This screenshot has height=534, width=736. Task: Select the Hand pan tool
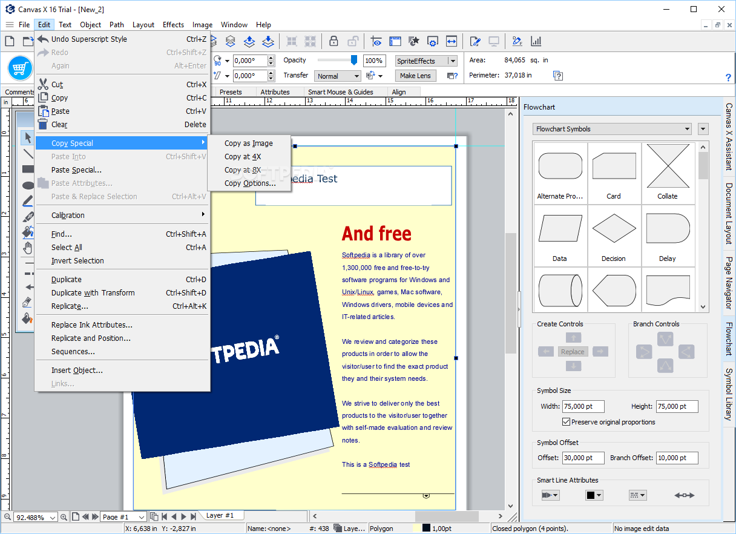coord(28,248)
